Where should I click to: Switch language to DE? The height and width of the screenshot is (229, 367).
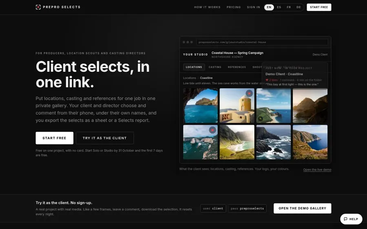click(298, 7)
